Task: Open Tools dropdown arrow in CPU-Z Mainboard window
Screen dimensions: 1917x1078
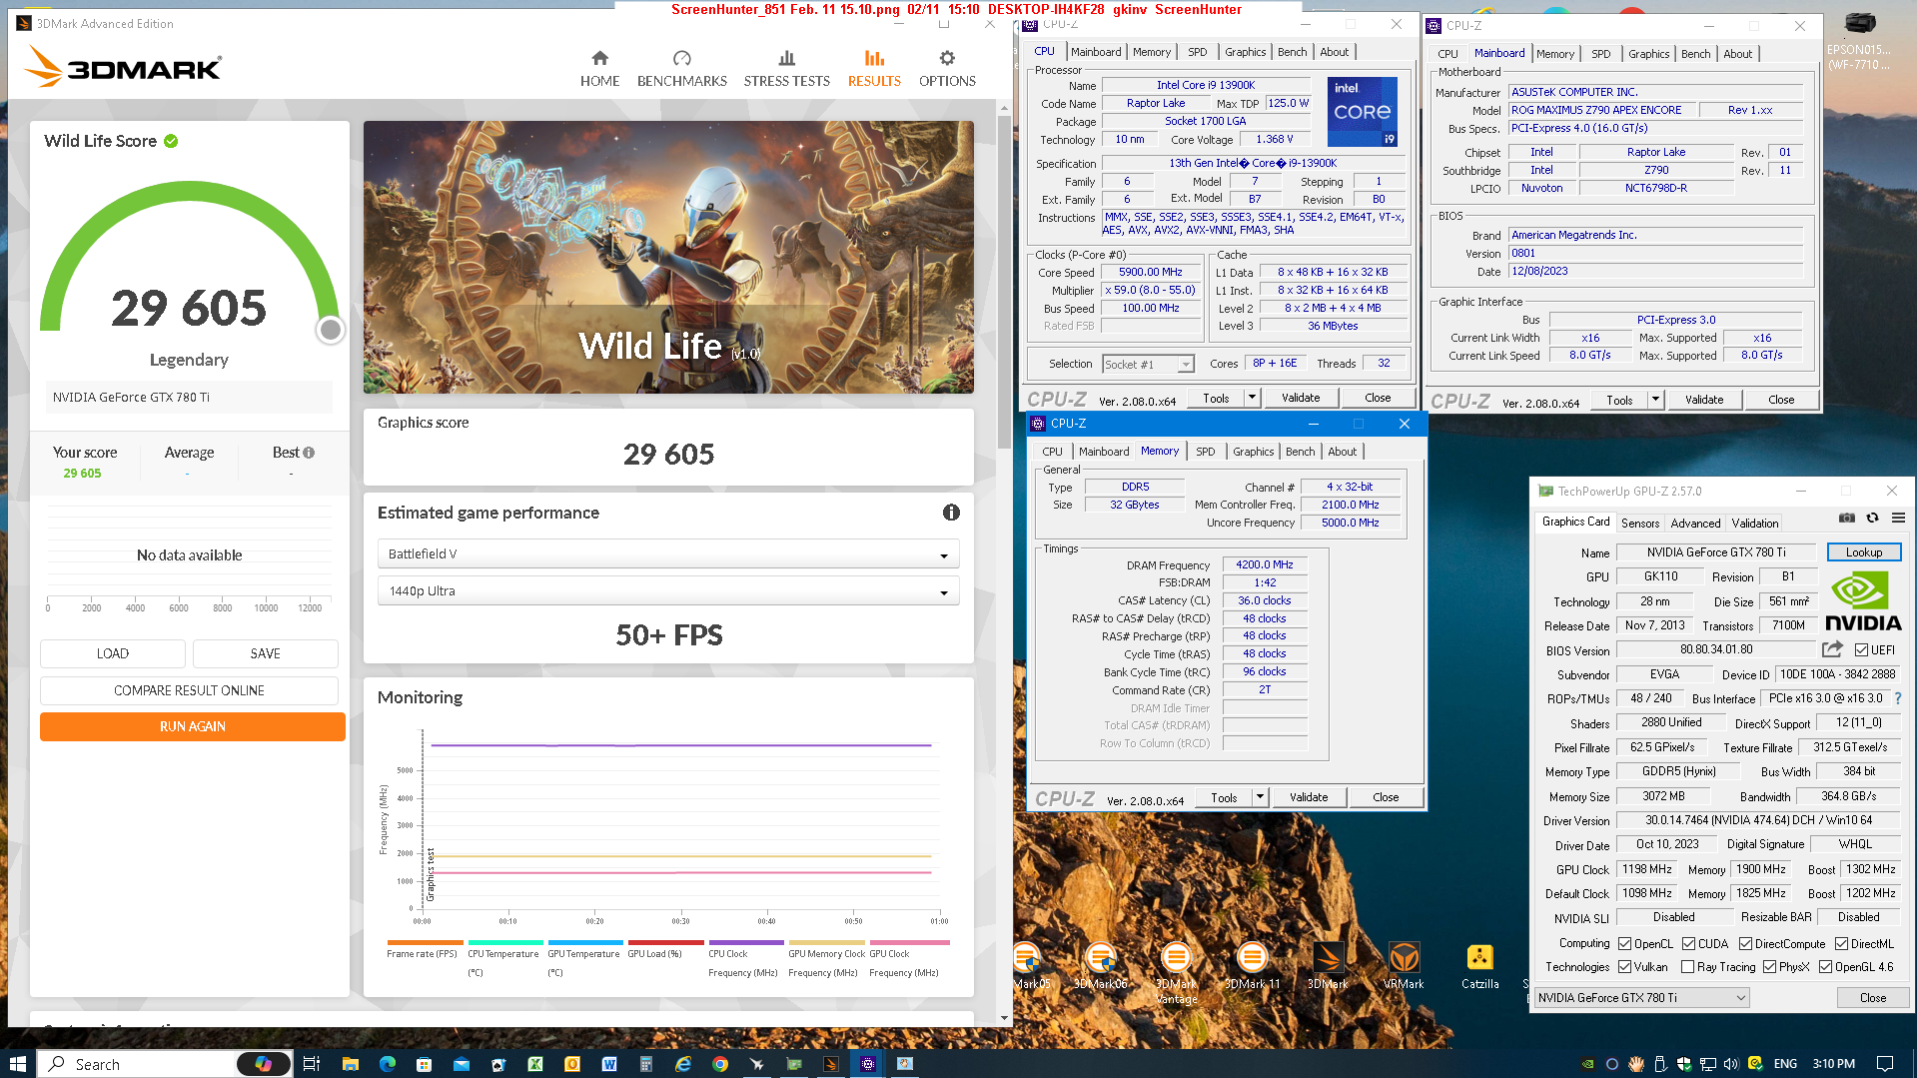Action: [x=1654, y=400]
